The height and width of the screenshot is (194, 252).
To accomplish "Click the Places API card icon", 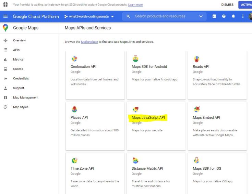I will (74, 109).
